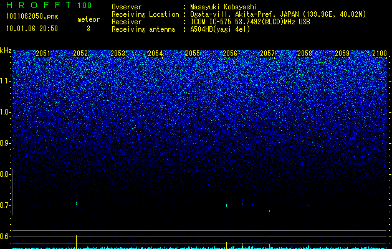Click the 2100 time marker
The height and width of the screenshot is (249, 392).
click(x=380, y=54)
